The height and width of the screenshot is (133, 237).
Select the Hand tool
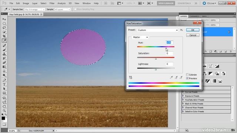pyautogui.click(x=4, y=106)
